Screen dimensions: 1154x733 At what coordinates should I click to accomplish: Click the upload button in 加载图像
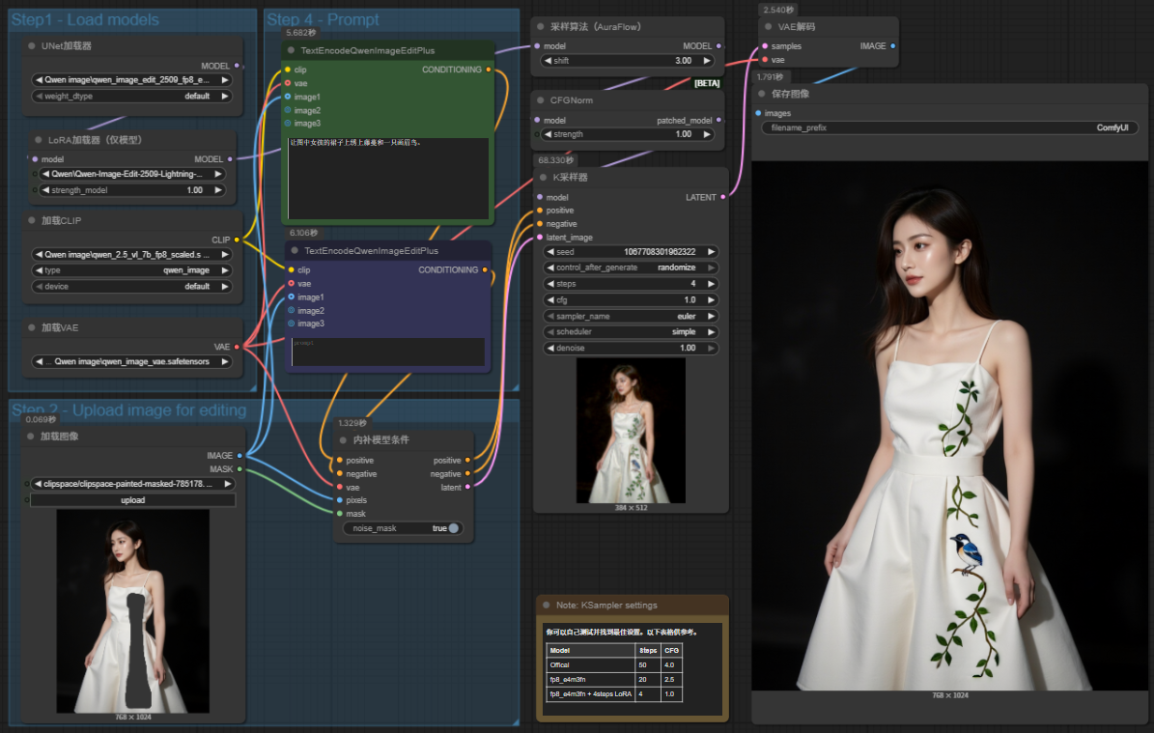point(132,500)
